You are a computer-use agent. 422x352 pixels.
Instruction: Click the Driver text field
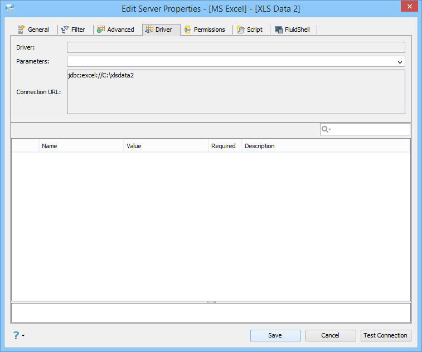236,47
